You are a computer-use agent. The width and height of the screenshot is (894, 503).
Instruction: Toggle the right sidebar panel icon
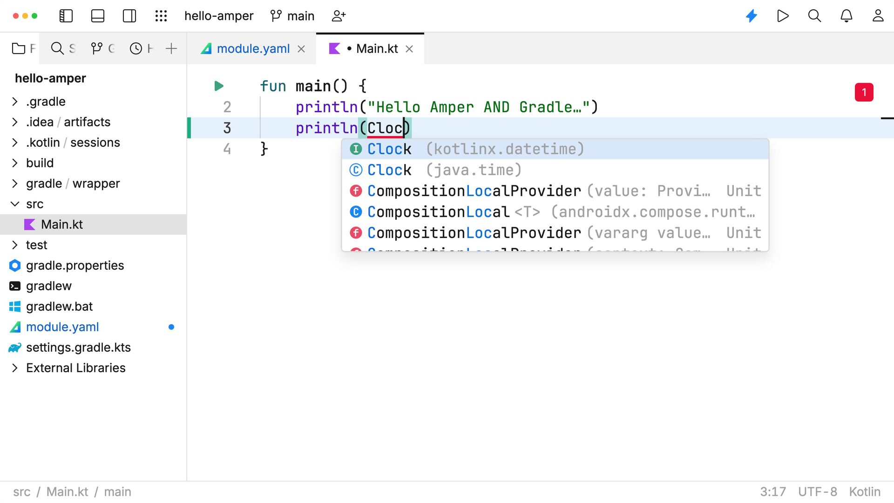[x=129, y=16]
